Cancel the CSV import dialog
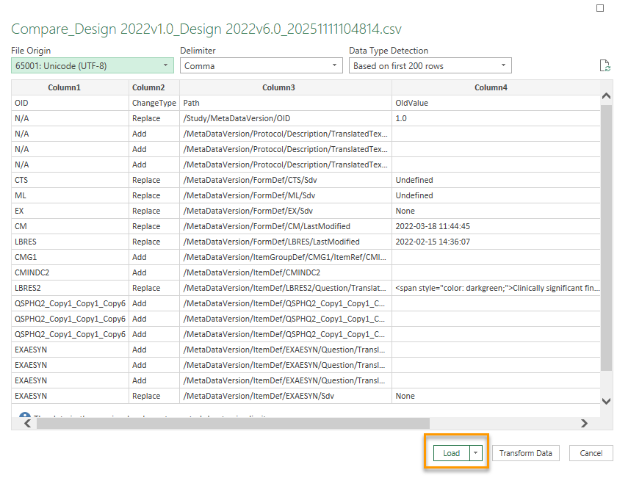The image size is (617, 481). [591, 453]
